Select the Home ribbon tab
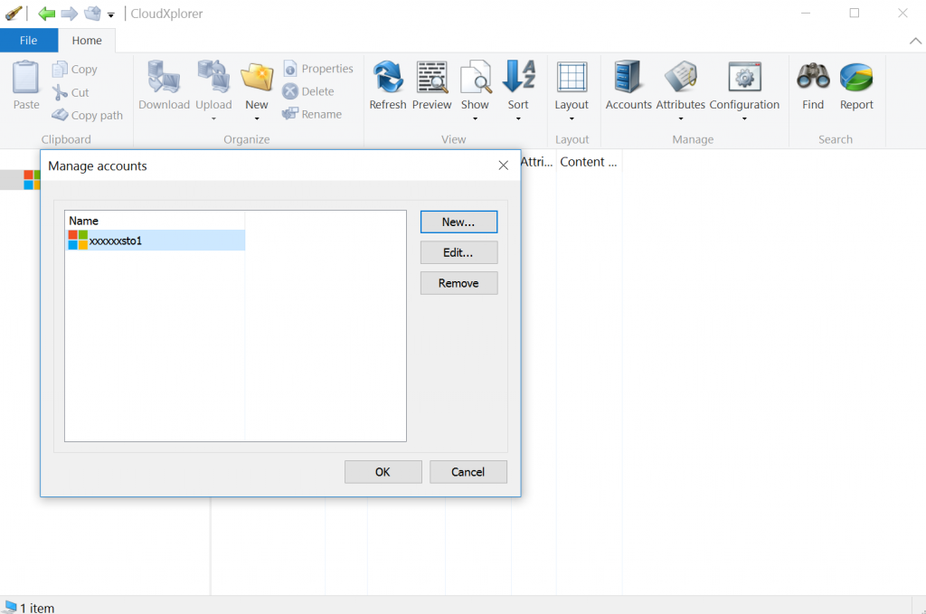Viewport: 926px width, 614px height. coord(87,40)
